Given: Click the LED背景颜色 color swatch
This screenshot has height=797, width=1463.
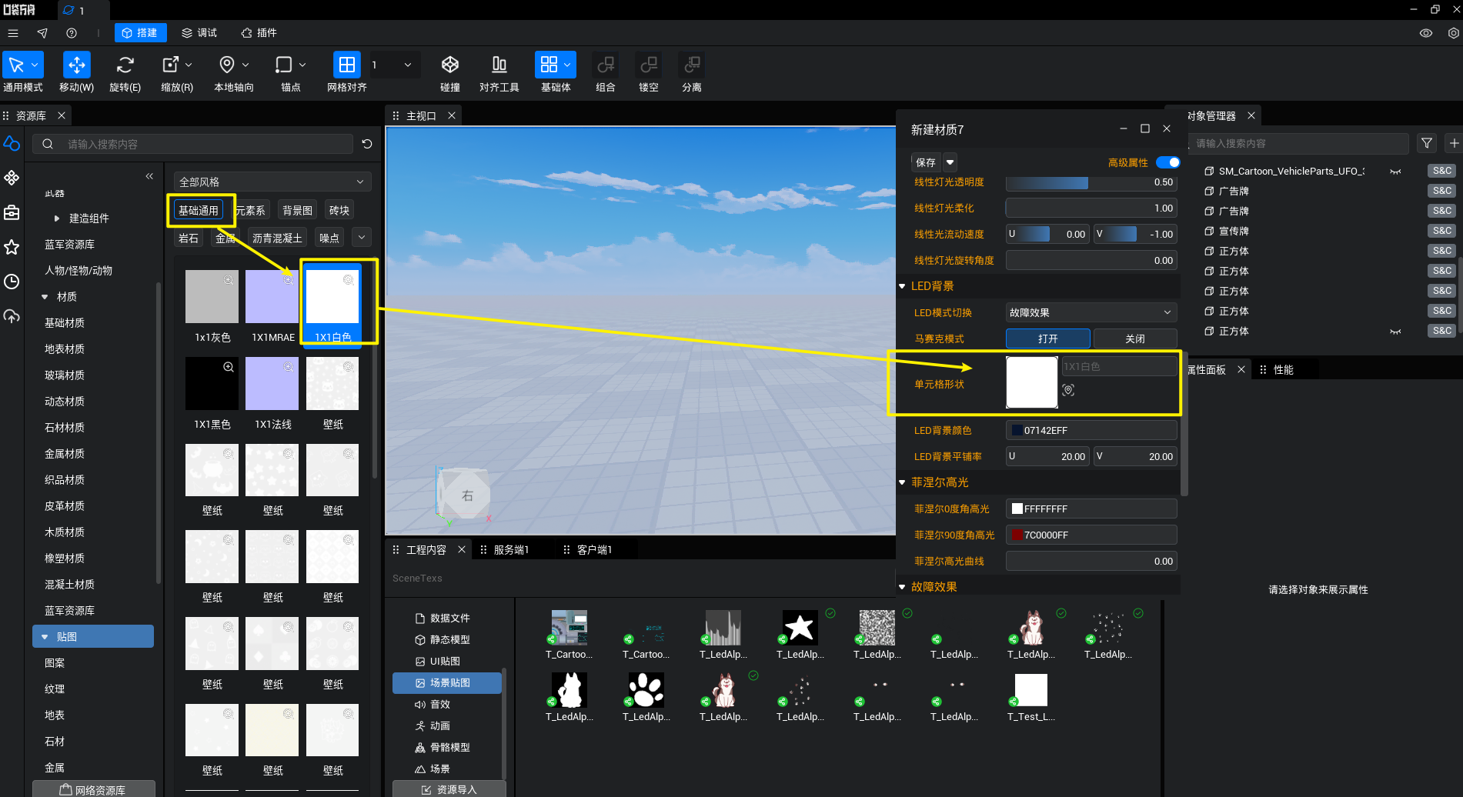Looking at the screenshot, I should coord(1017,430).
